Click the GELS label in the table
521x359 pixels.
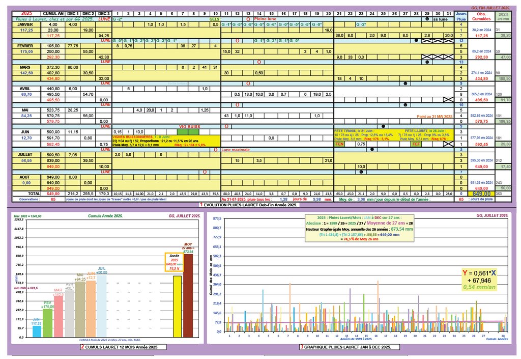click(x=214, y=19)
